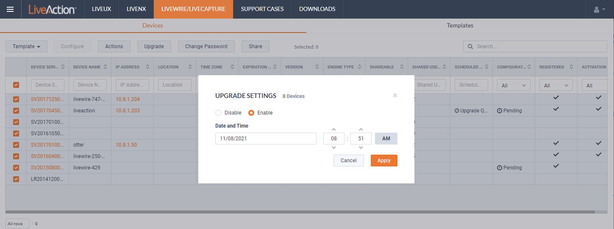614x229 pixels.
Task: Decrease the minutes with down arrow
Action: 361,147
